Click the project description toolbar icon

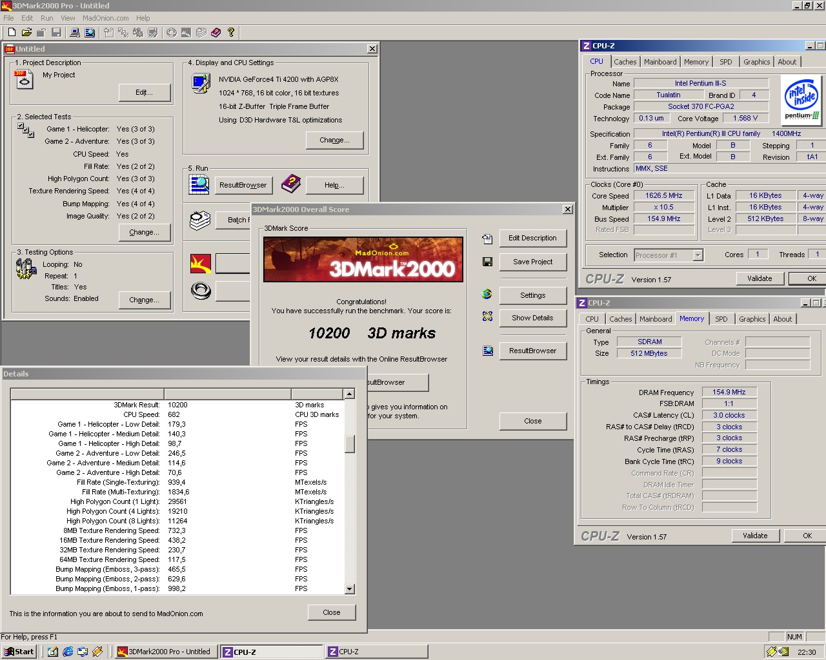tap(108, 32)
